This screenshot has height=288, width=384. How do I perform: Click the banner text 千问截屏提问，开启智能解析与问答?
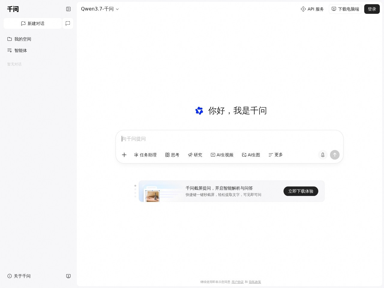(219, 188)
